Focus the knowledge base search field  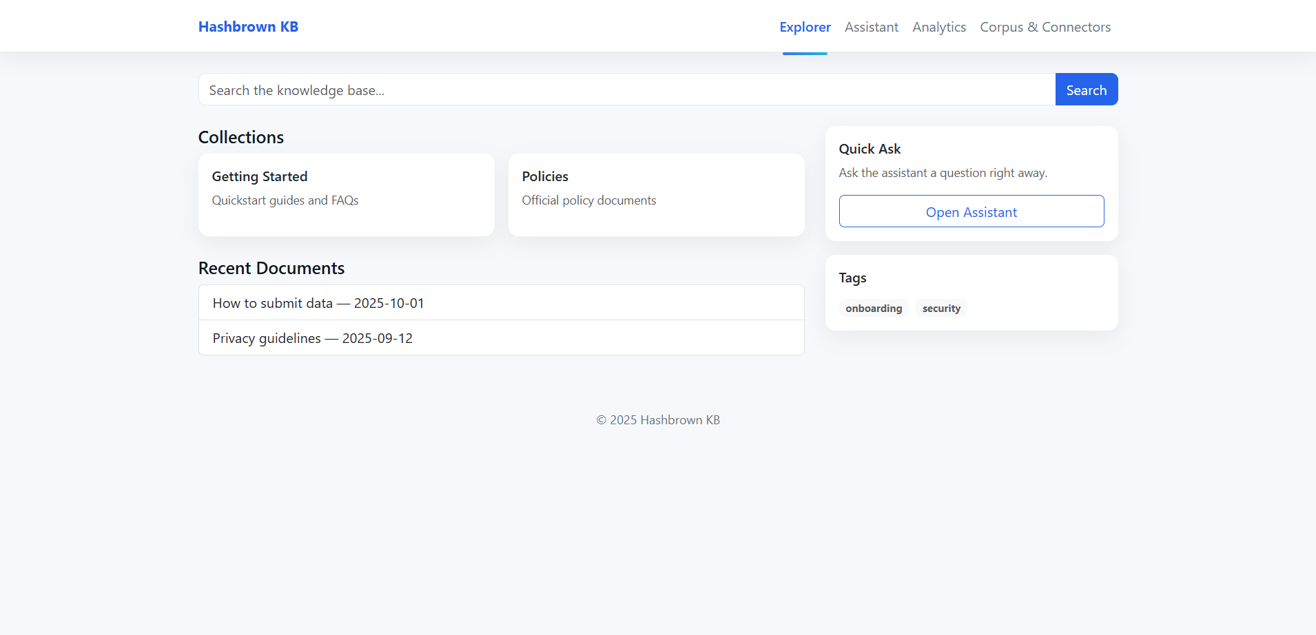pyautogui.click(x=626, y=90)
